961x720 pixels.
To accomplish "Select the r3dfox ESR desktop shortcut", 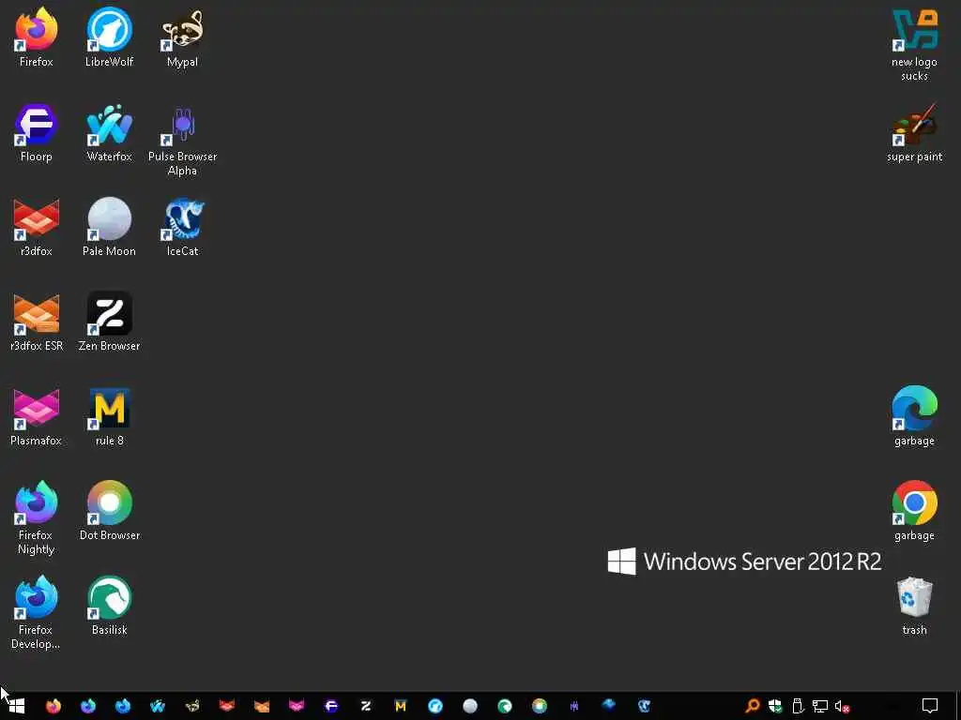I will tap(37, 322).
